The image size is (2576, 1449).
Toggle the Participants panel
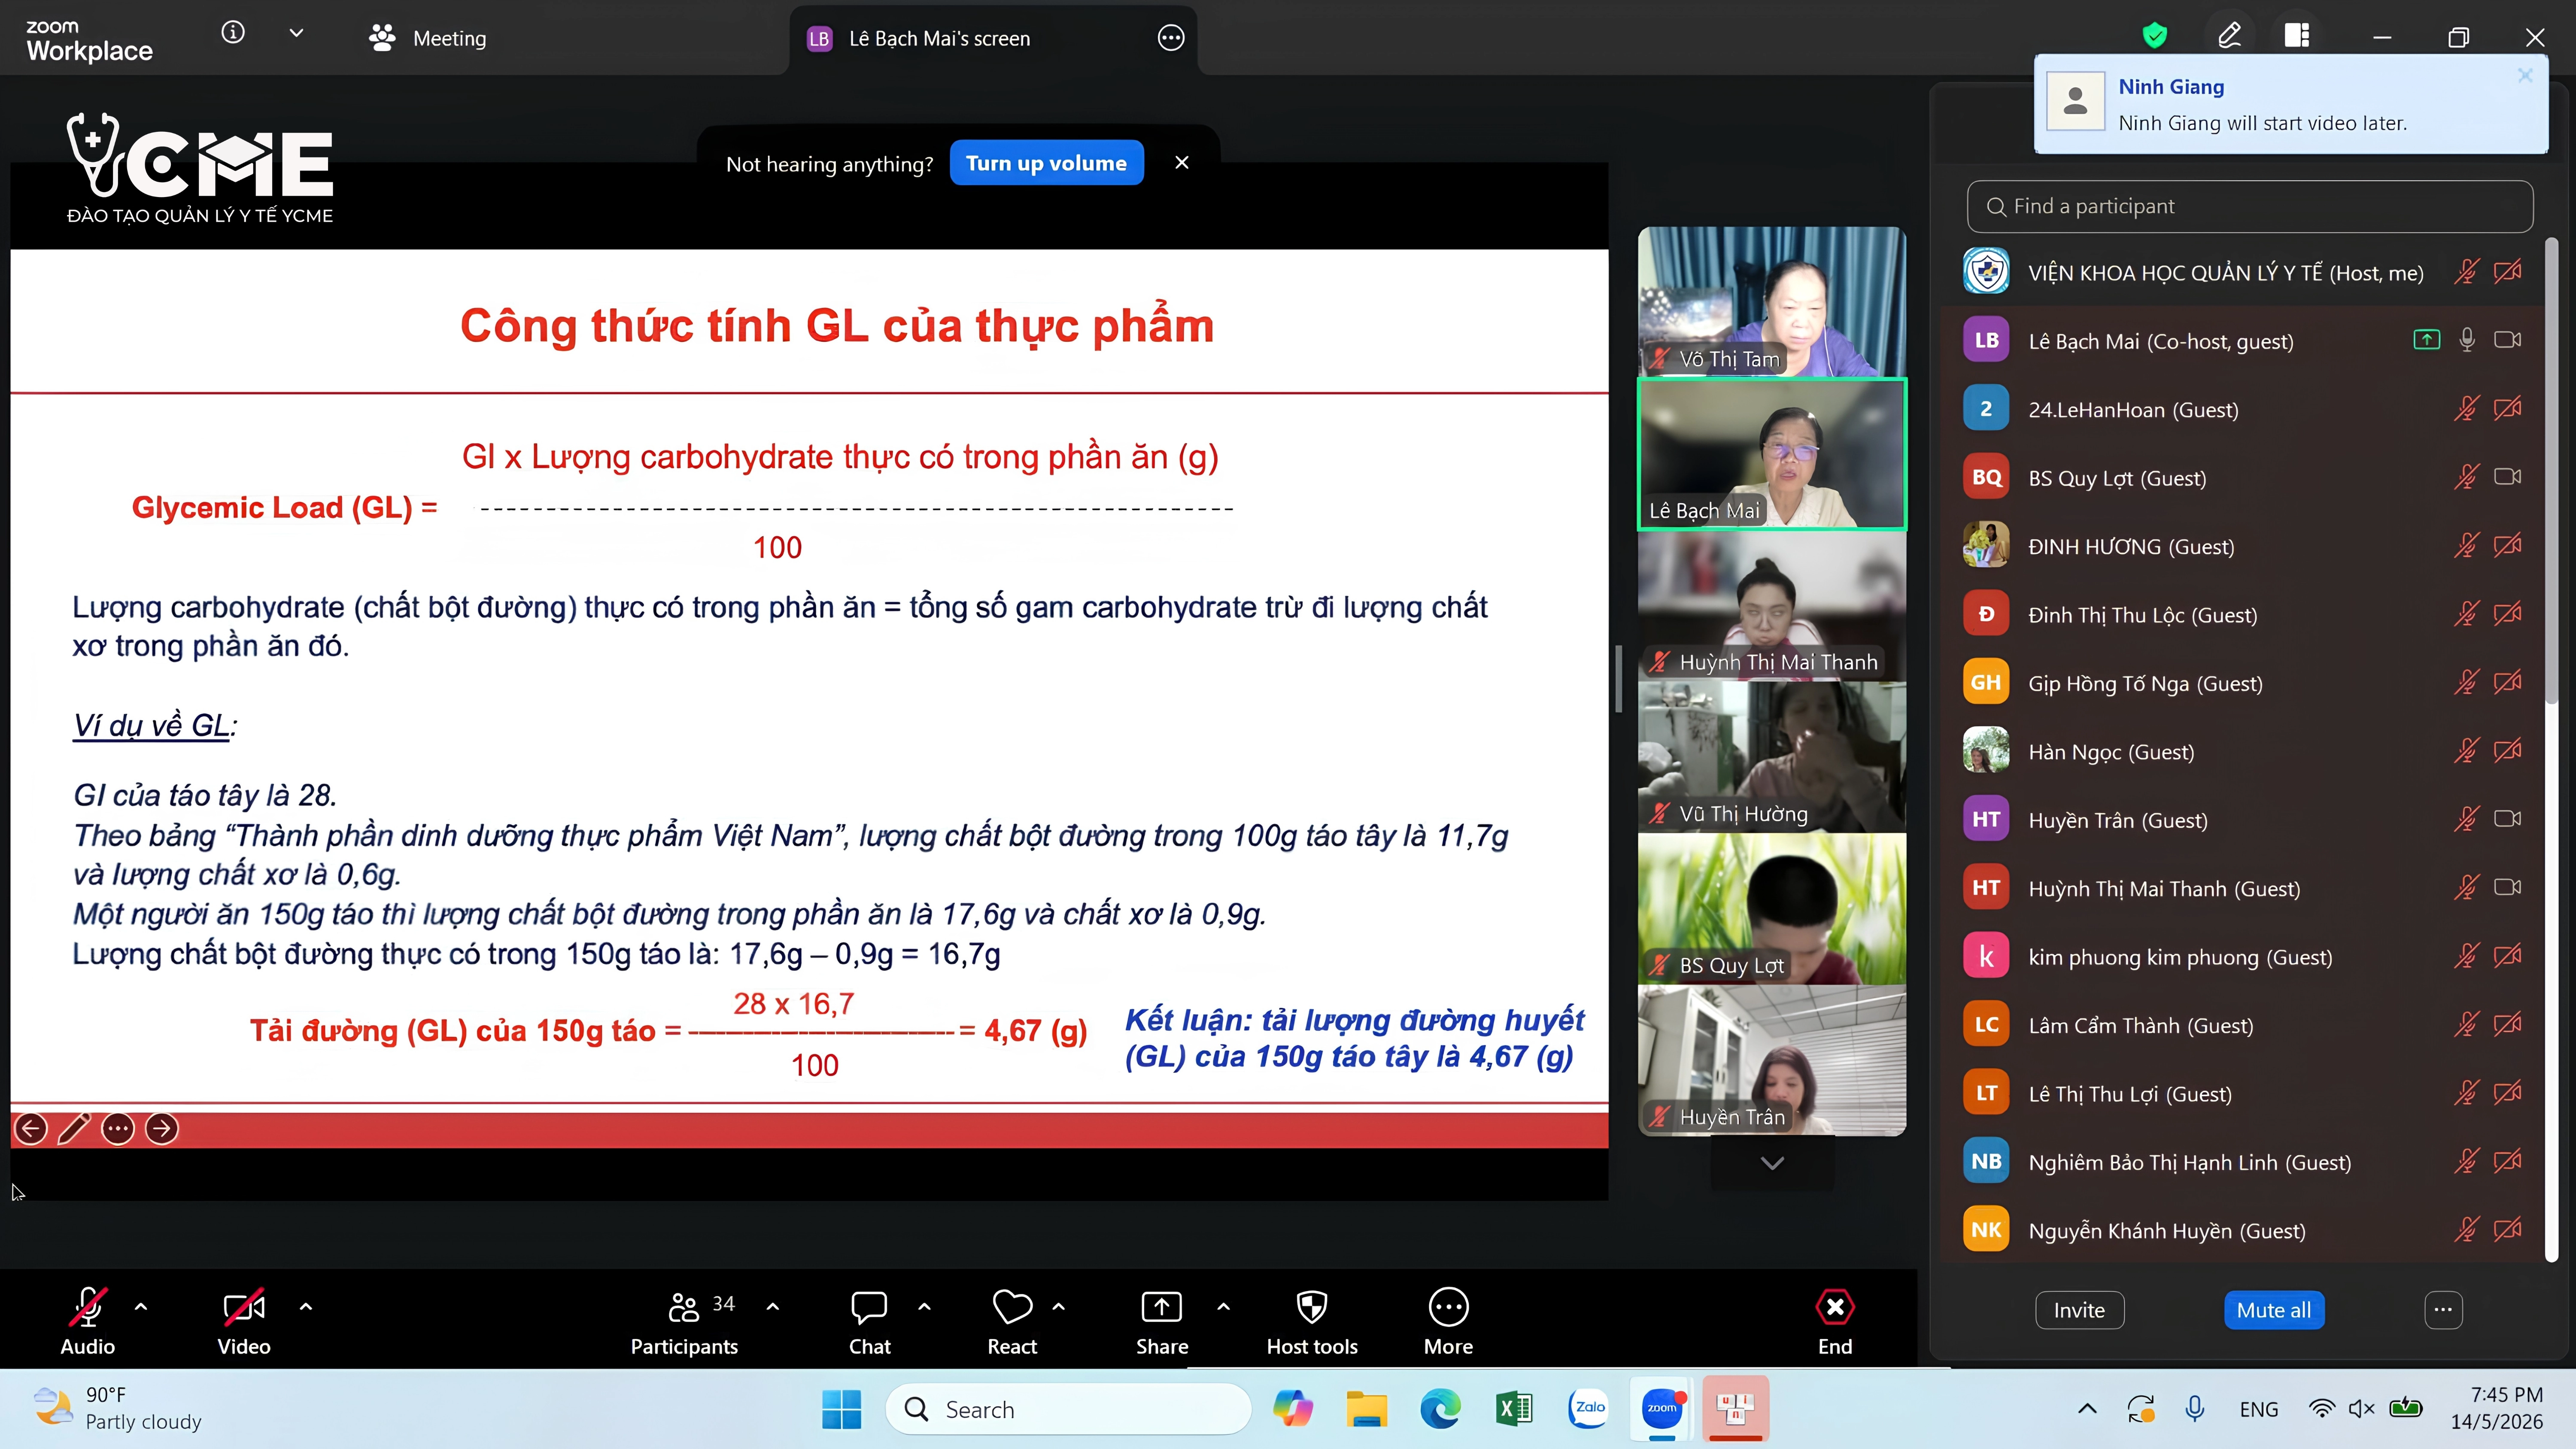(x=685, y=1321)
